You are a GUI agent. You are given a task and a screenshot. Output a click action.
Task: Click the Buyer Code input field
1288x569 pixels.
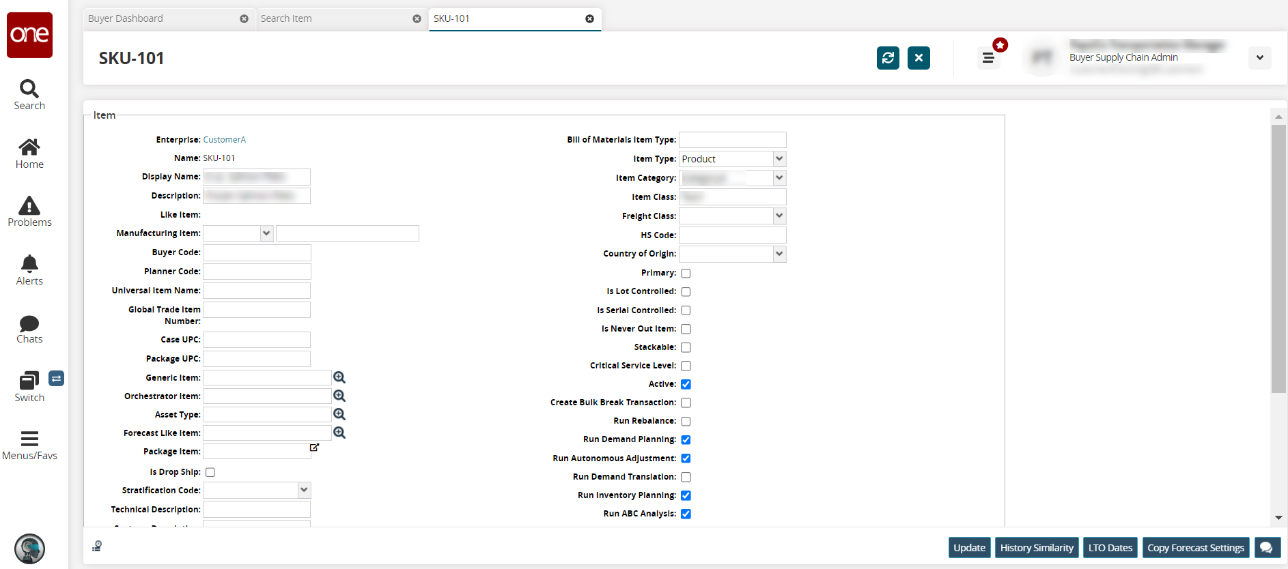[x=257, y=252]
